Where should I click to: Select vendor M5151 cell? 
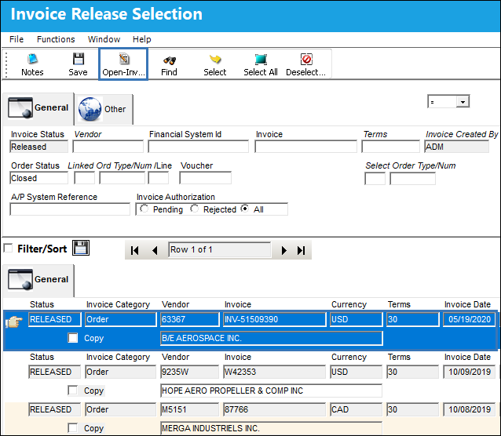(x=190, y=409)
